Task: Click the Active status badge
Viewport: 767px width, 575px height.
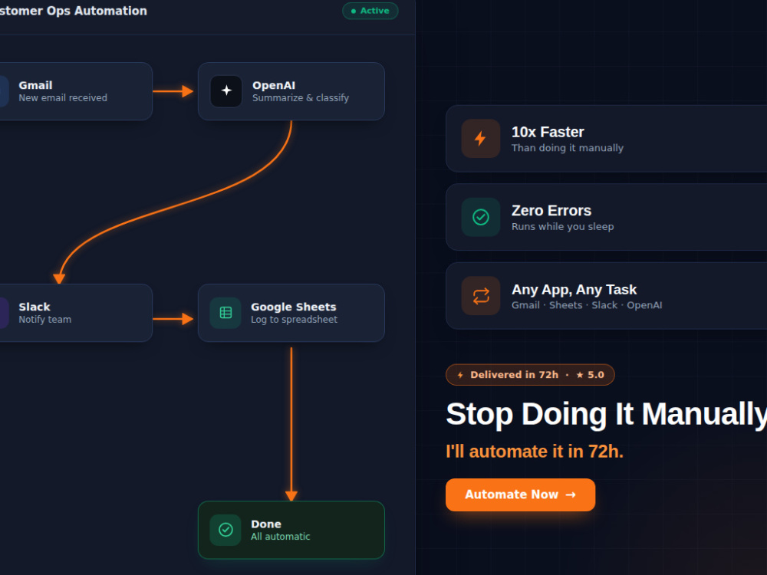Action: 370,11
